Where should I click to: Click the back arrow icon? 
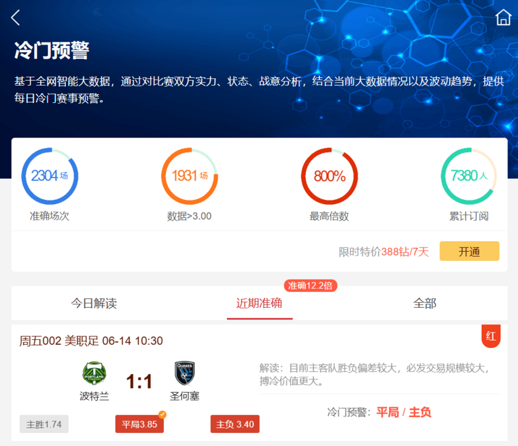click(x=16, y=18)
